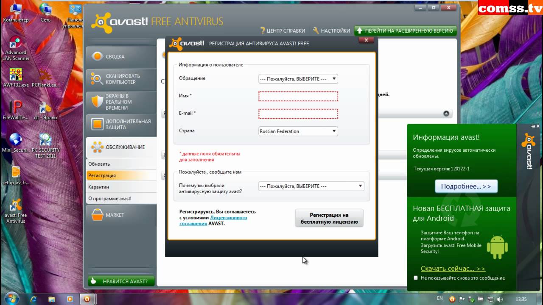Open Центр справки

click(283, 30)
